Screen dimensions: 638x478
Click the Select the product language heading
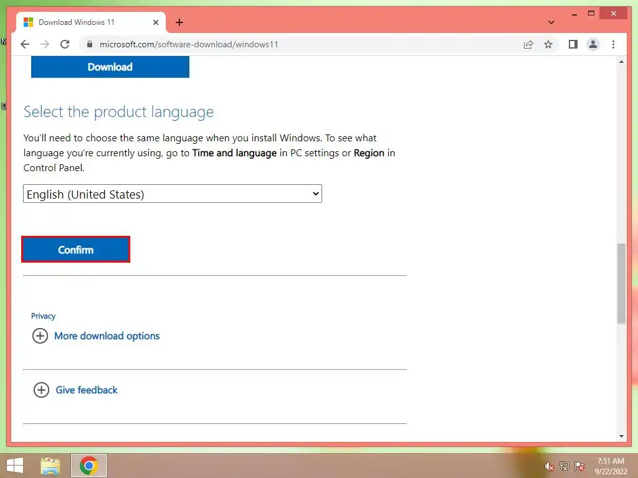coord(118,111)
